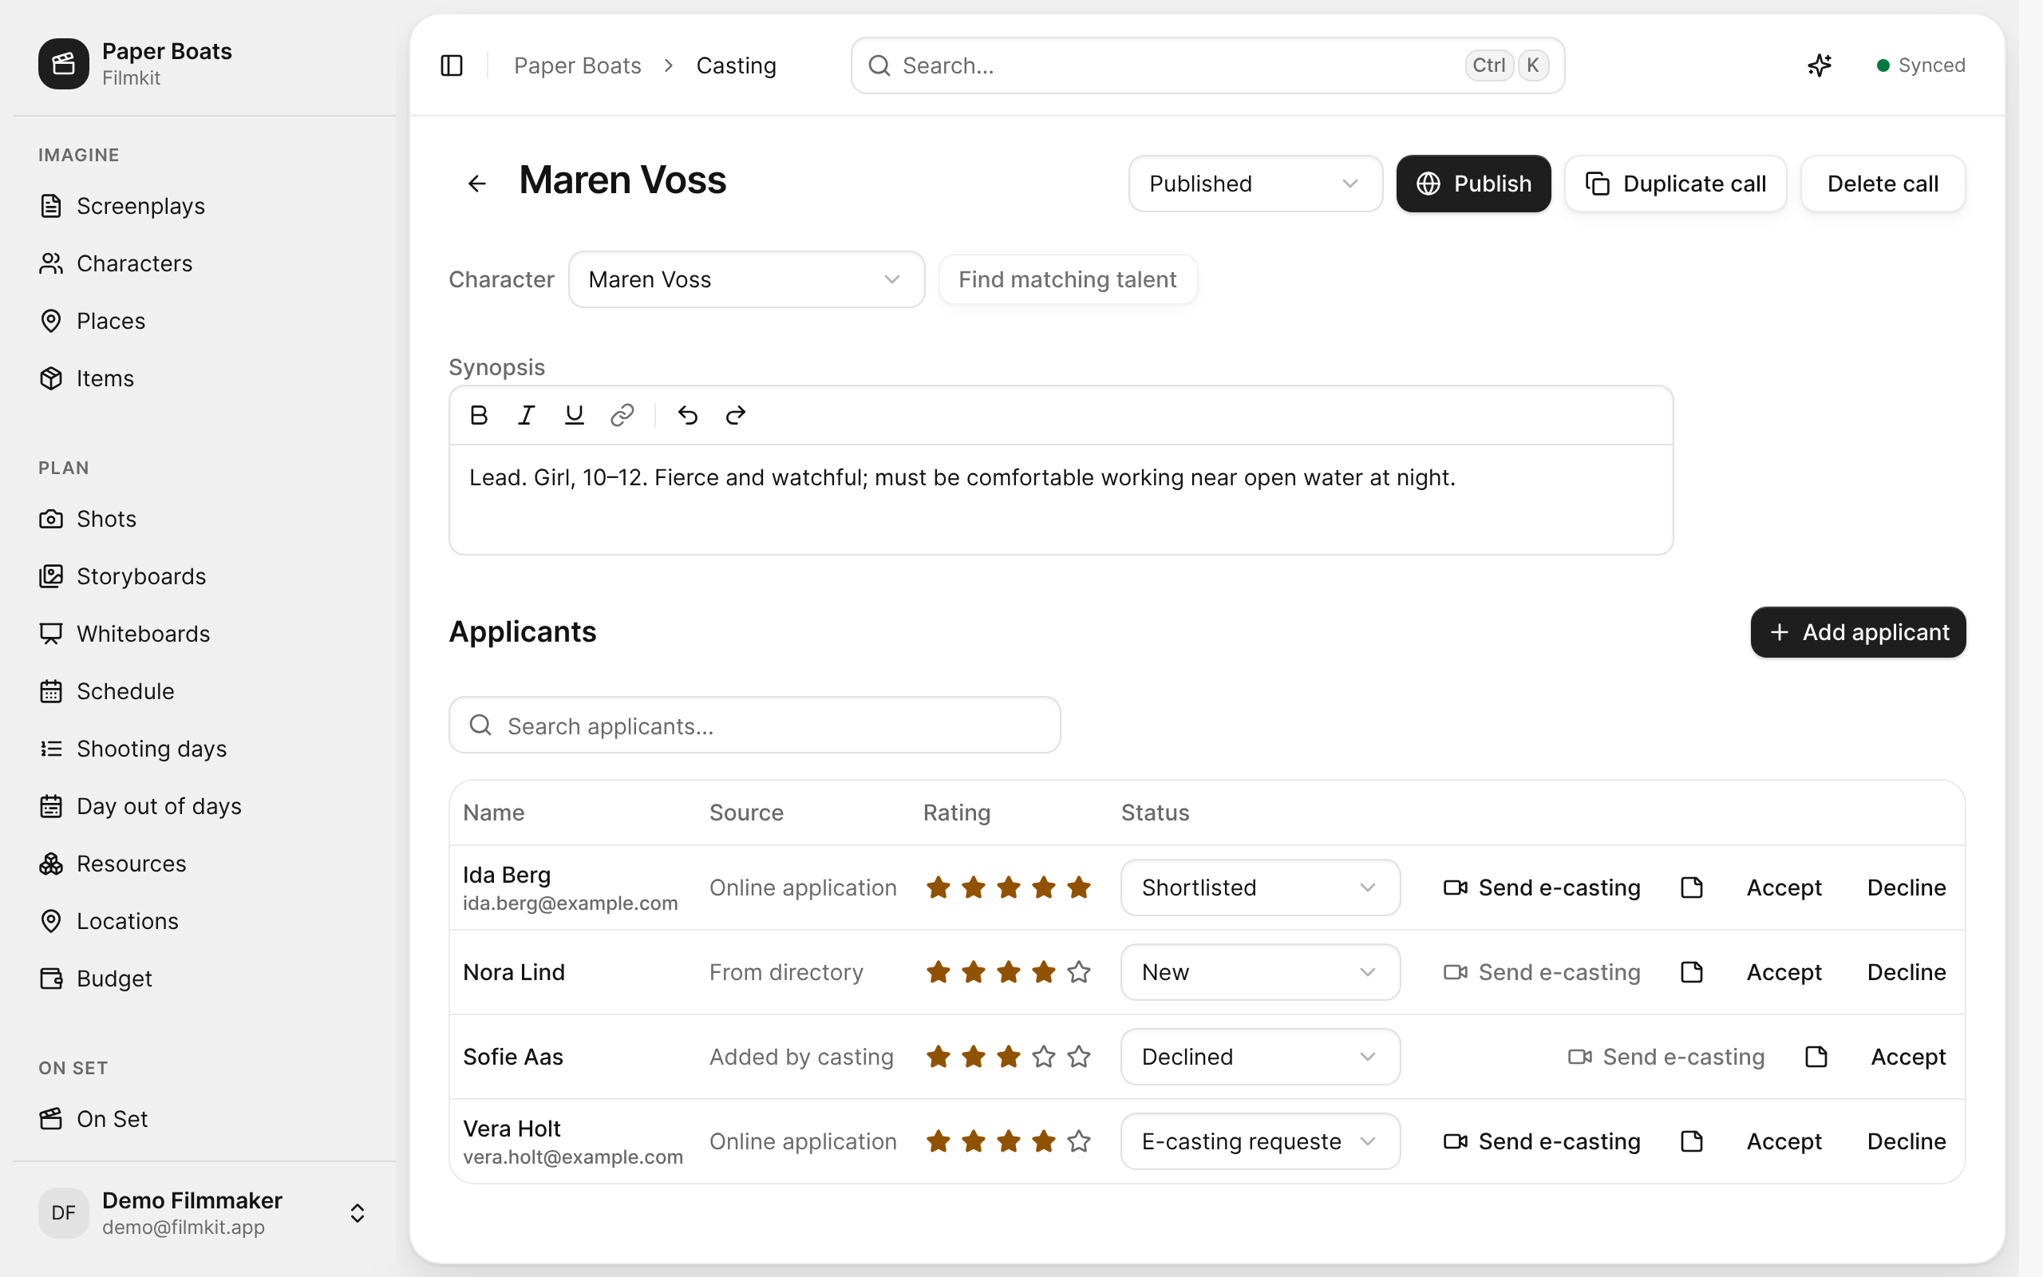This screenshot has width=2043, height=1277.
Task: Open the notes icon for Vera Holt
Action: (1692, 1141)
